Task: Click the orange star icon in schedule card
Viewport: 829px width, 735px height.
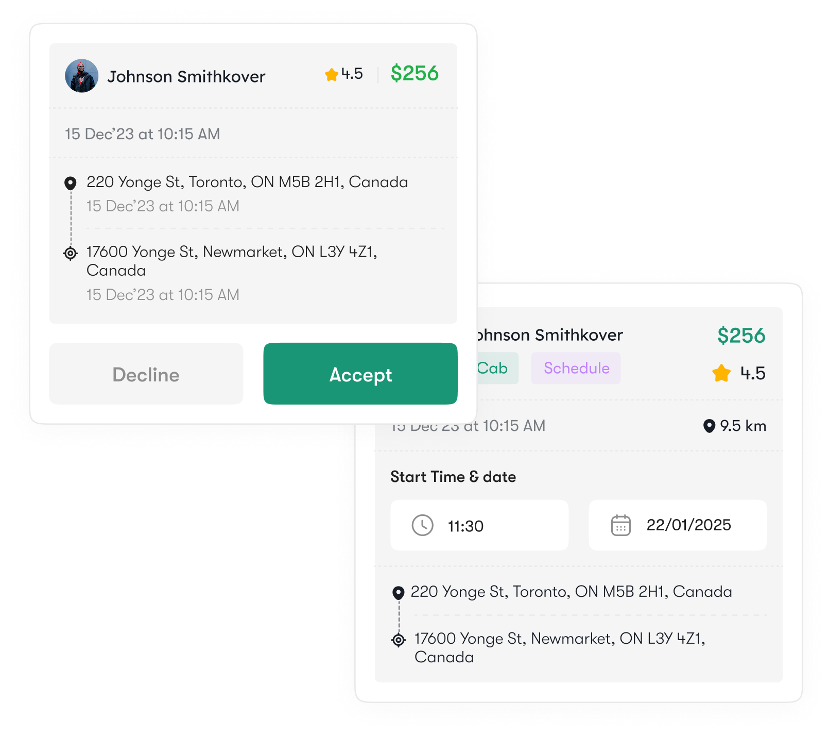Action: (x=721, y=373)
